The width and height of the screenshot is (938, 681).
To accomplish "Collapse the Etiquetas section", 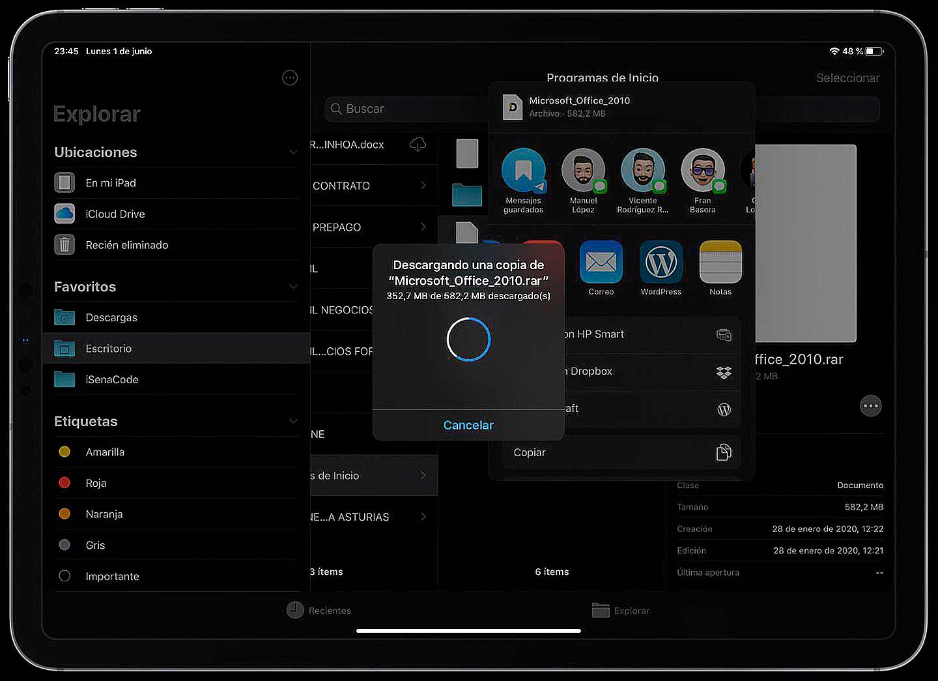I will pyautogui.click(x=293, y=422).
